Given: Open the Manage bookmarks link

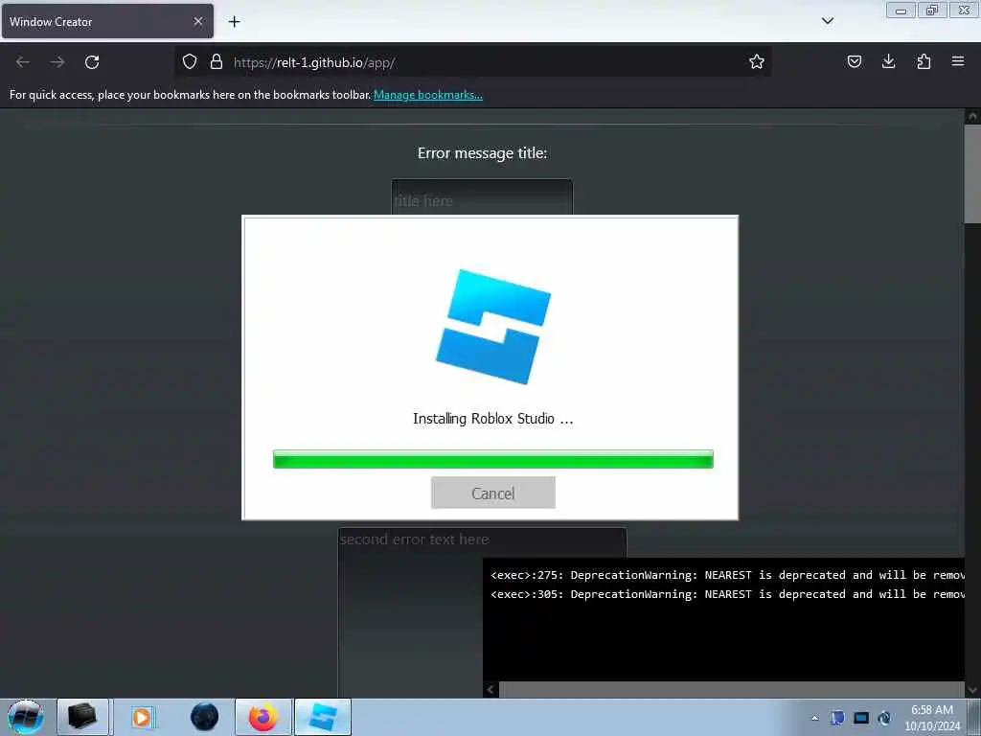Looking at the screenshot, I should pos(428,95).
